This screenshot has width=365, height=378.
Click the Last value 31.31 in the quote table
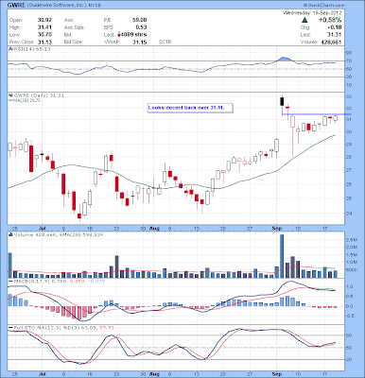(335, 35)
